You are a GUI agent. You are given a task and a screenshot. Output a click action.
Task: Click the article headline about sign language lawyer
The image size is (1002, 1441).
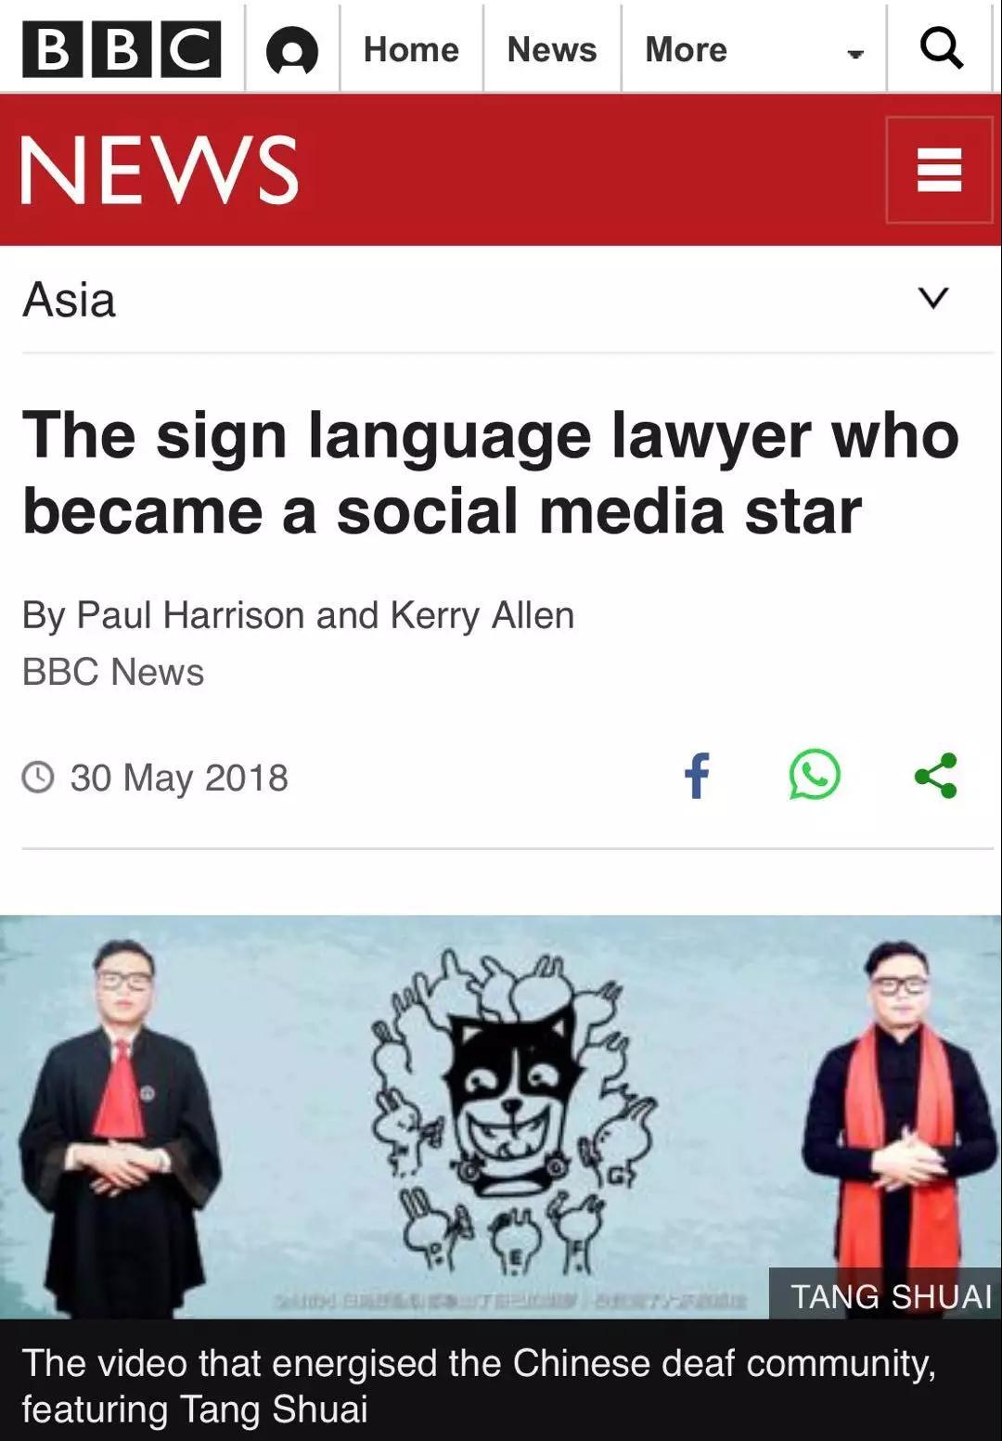[x=491, y=473]
